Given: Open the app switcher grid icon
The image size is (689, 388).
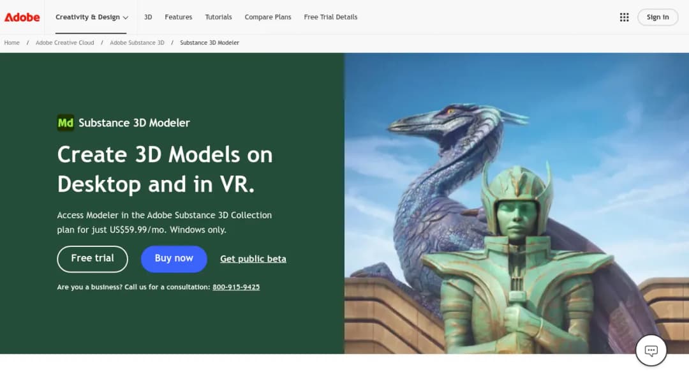Looking at the screenshot, I should (624, 17).
